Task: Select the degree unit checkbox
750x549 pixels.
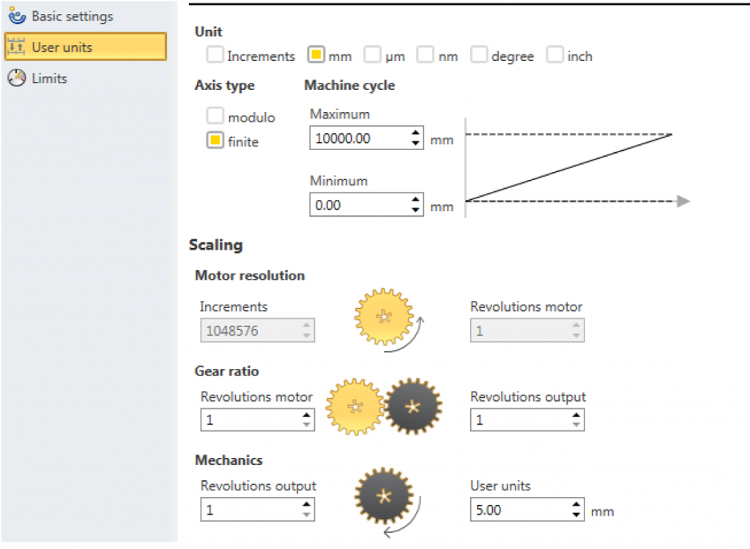Action: [479, 56]
